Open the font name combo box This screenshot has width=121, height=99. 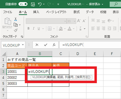pos(46,21)
